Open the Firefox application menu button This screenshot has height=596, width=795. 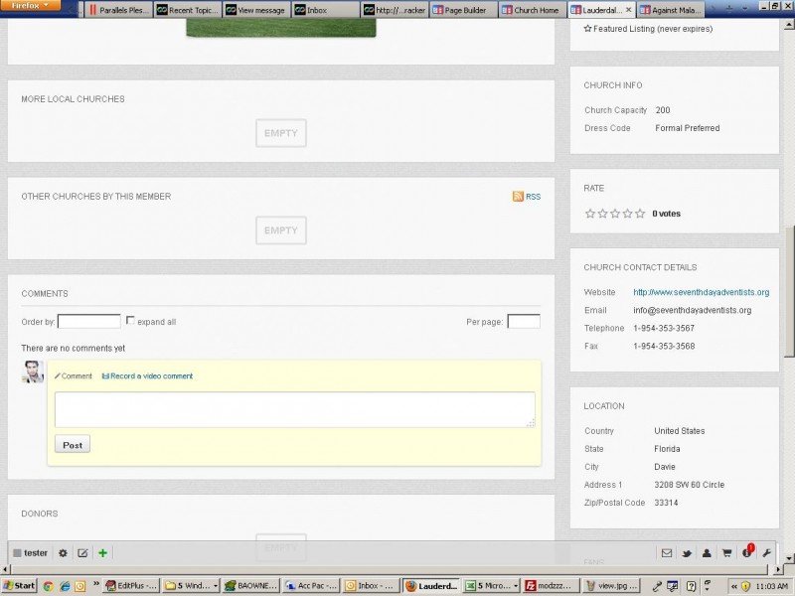pyautogui.click(x=31, y=6)
